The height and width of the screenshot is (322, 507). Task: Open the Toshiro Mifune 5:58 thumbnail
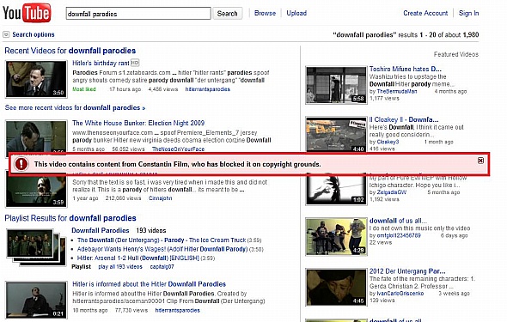click(x=336, y=85)
